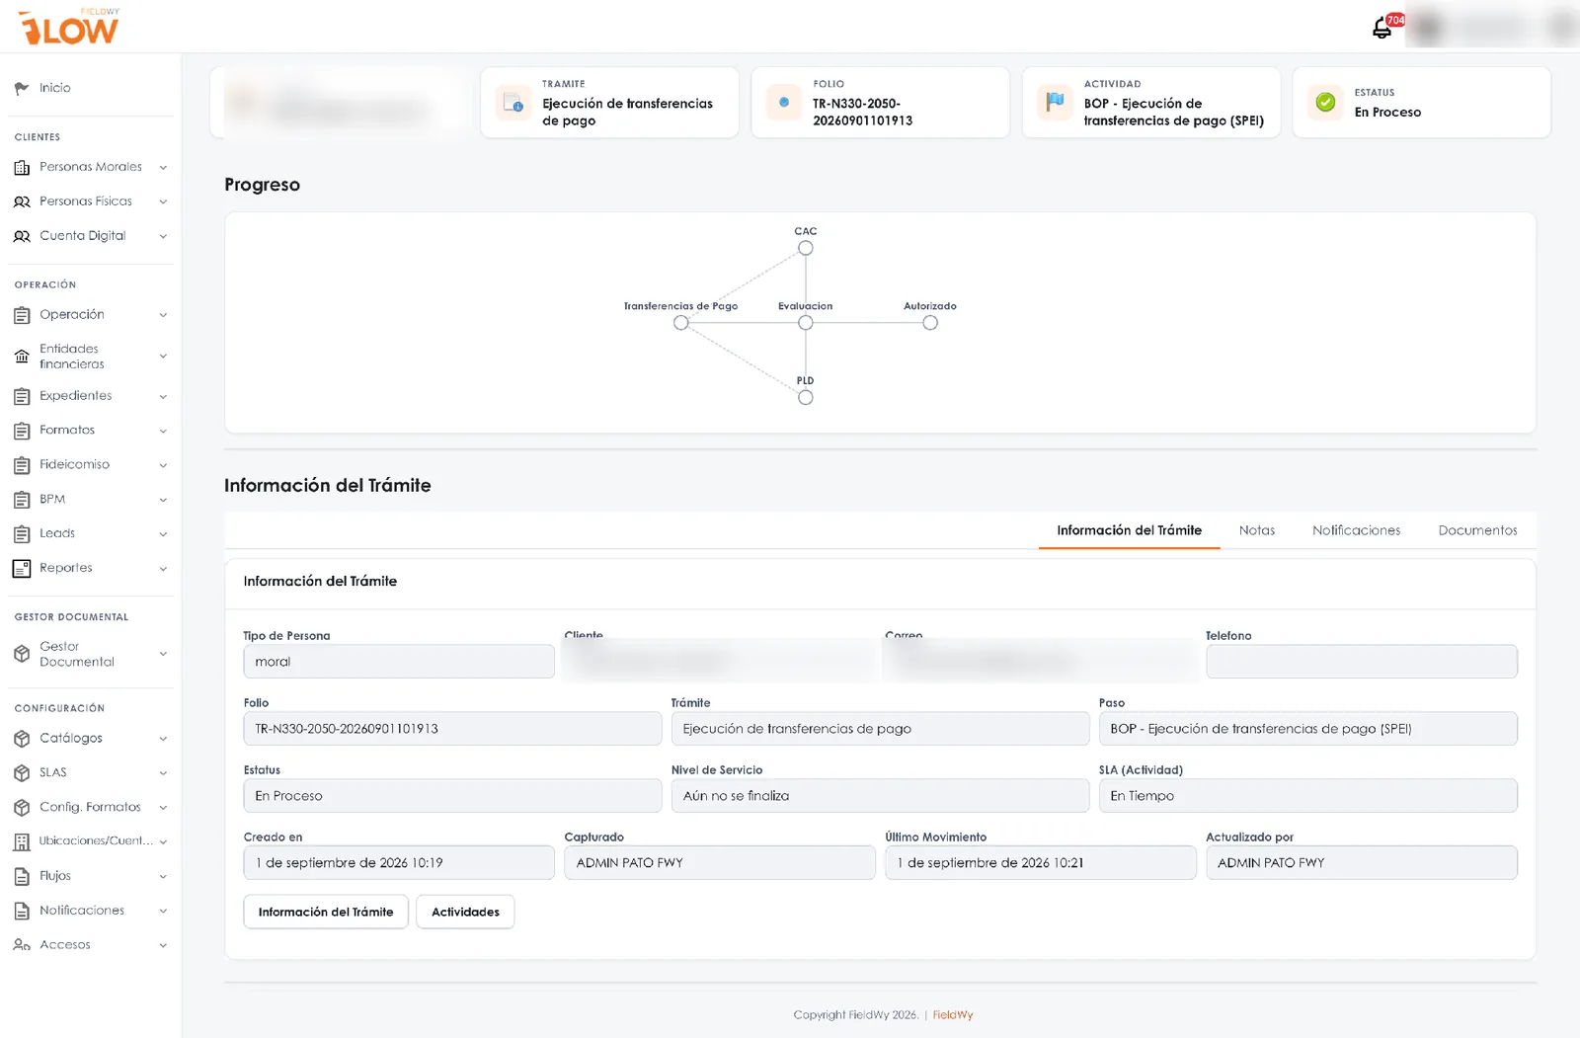Click the green Estatus check icon

point(1325,102)
